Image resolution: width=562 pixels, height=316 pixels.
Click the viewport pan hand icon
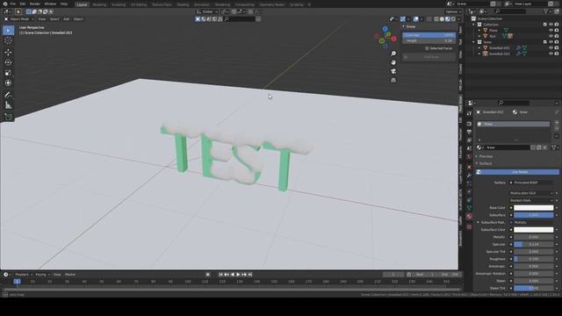[x=393, y=62]
